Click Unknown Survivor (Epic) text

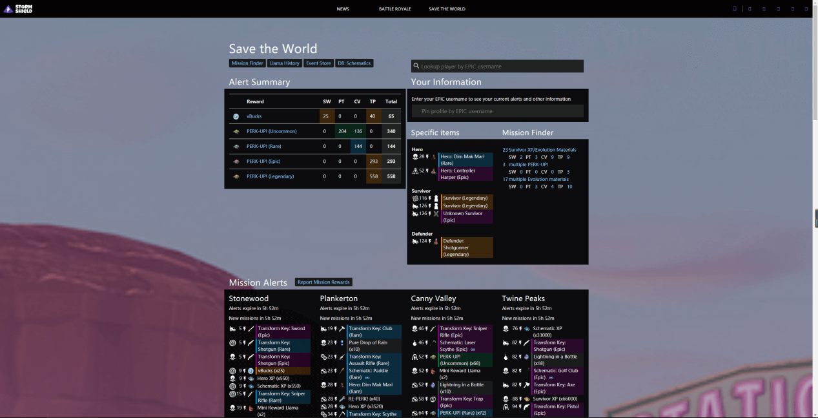pyautogui.click(x=462, y=216)
